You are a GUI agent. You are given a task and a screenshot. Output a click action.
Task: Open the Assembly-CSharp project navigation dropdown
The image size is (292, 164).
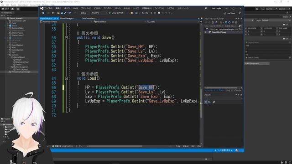click(x=67, y=22)
